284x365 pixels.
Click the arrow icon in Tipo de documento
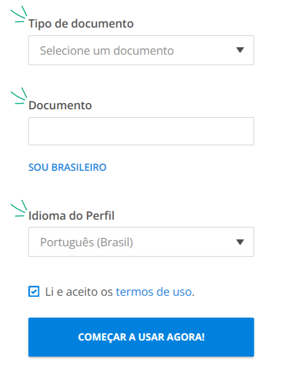[240, 50]
